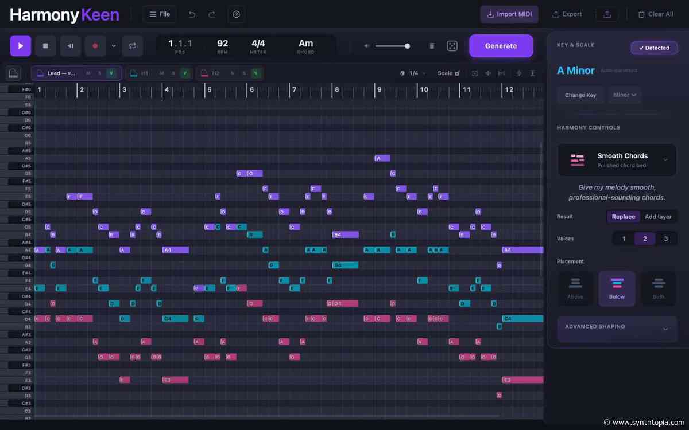Mute the H1 track with M
The image size is (689, 430).
[161, 73]
